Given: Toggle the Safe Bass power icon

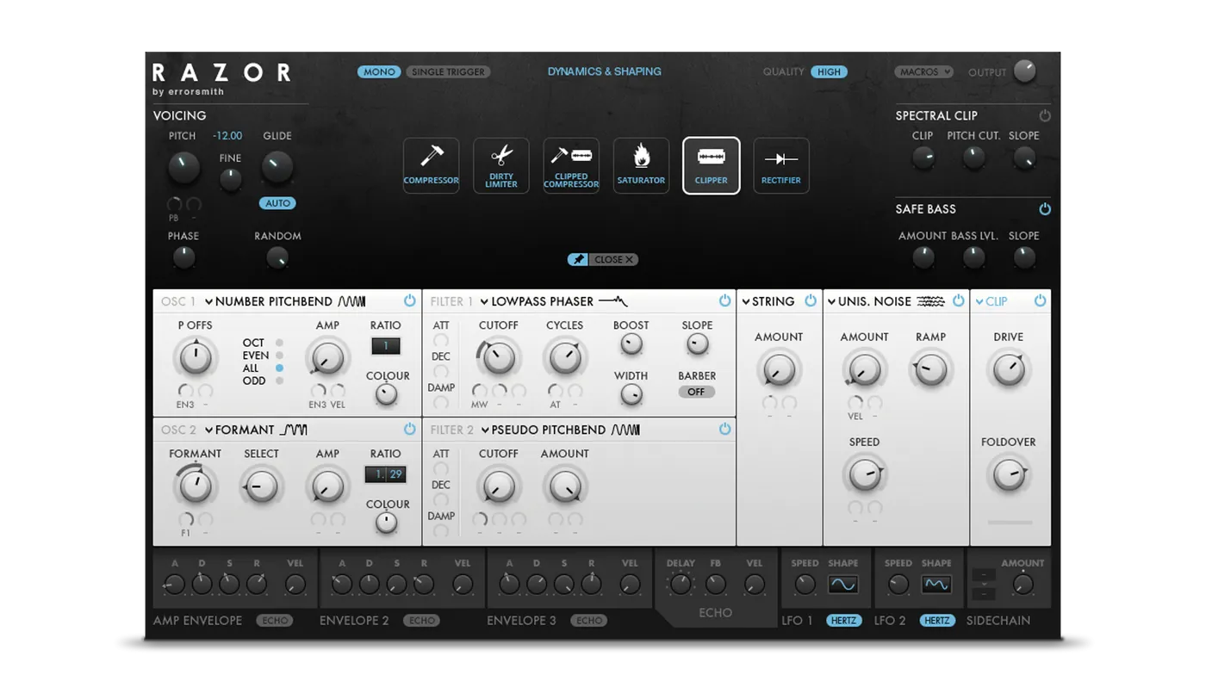Looking at the screenshot, I should pyautogui.click(x=1045, y=209).
